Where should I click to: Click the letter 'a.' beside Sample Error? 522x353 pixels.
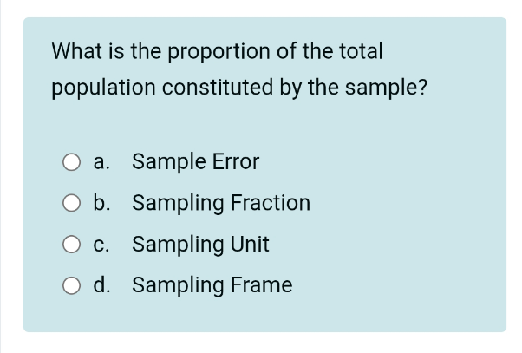102,162
